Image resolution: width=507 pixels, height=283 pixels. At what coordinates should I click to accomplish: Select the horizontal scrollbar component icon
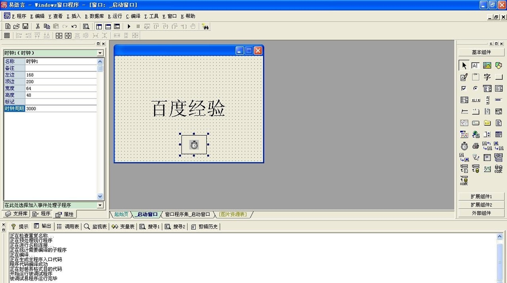(x=476, y=100)
